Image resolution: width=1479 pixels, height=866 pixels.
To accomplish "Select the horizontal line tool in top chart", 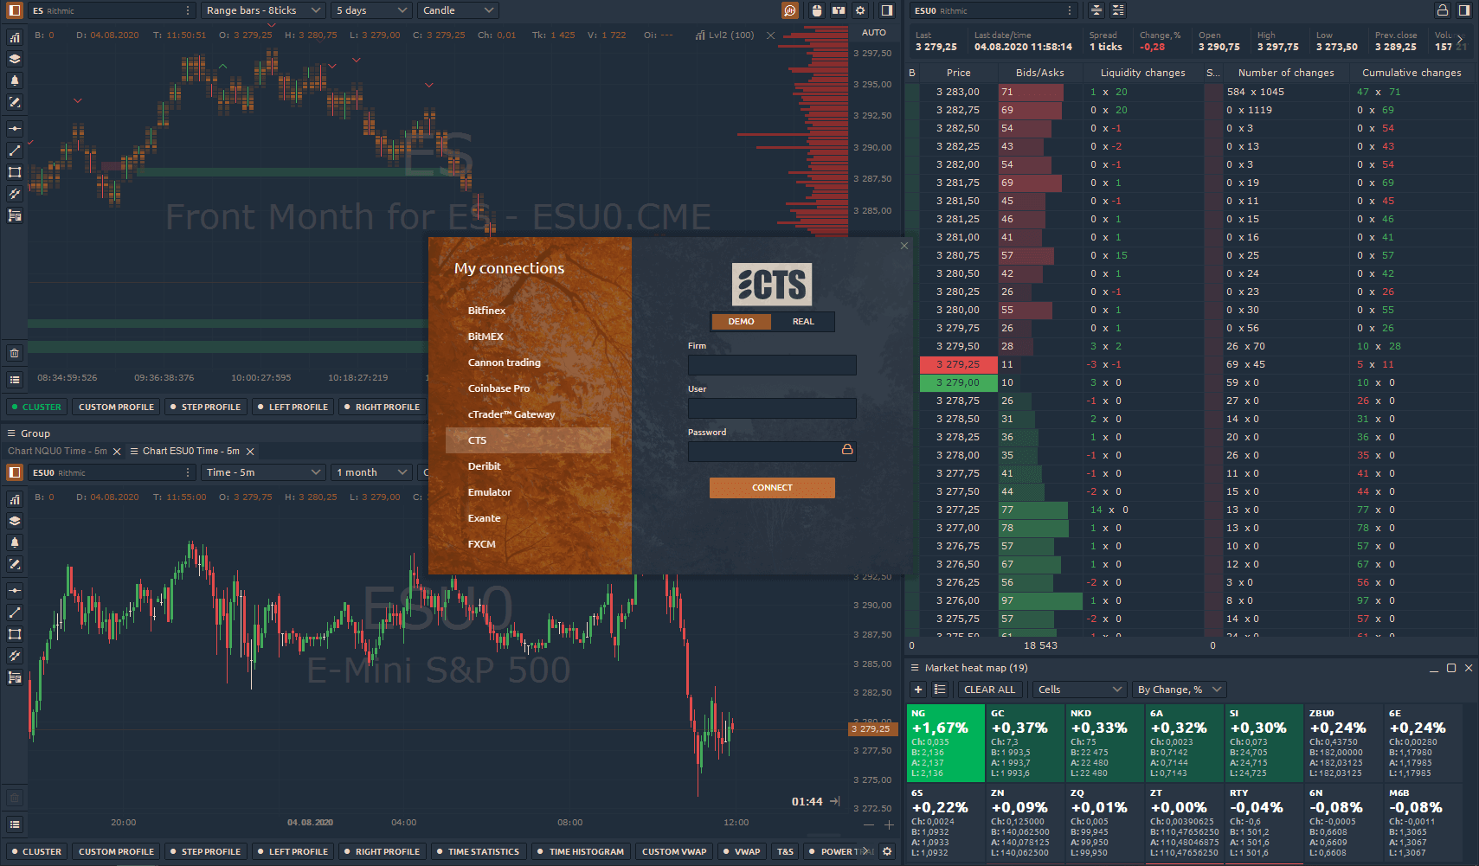I will click(x=15, y=129).
